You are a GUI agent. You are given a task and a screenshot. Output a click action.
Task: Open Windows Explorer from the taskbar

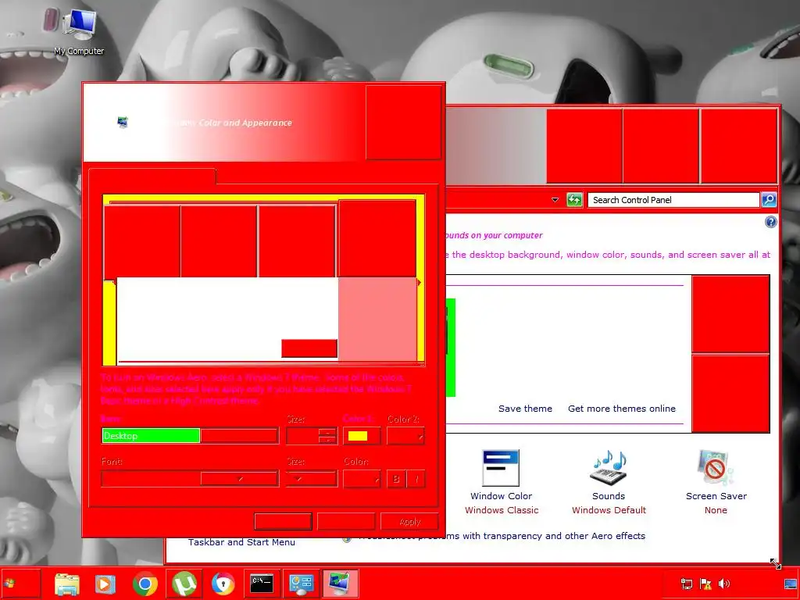[x=67, y=584]
